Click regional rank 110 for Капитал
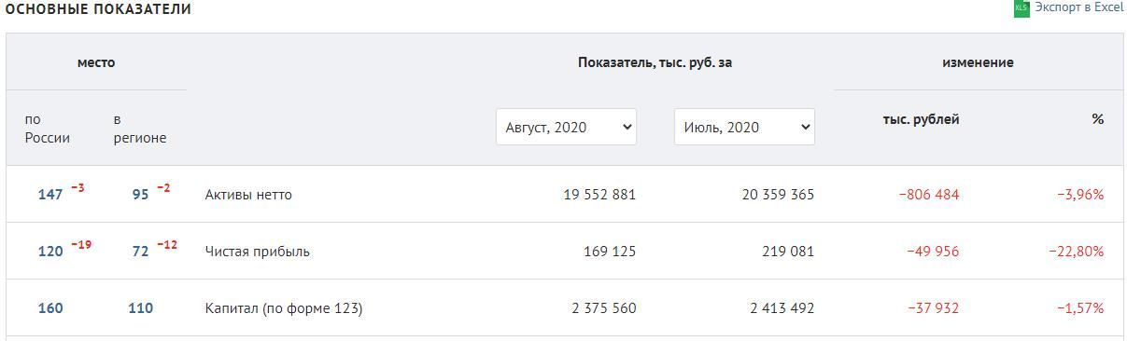Viewport: 1127px width, 341px height. tap(140, 308)
